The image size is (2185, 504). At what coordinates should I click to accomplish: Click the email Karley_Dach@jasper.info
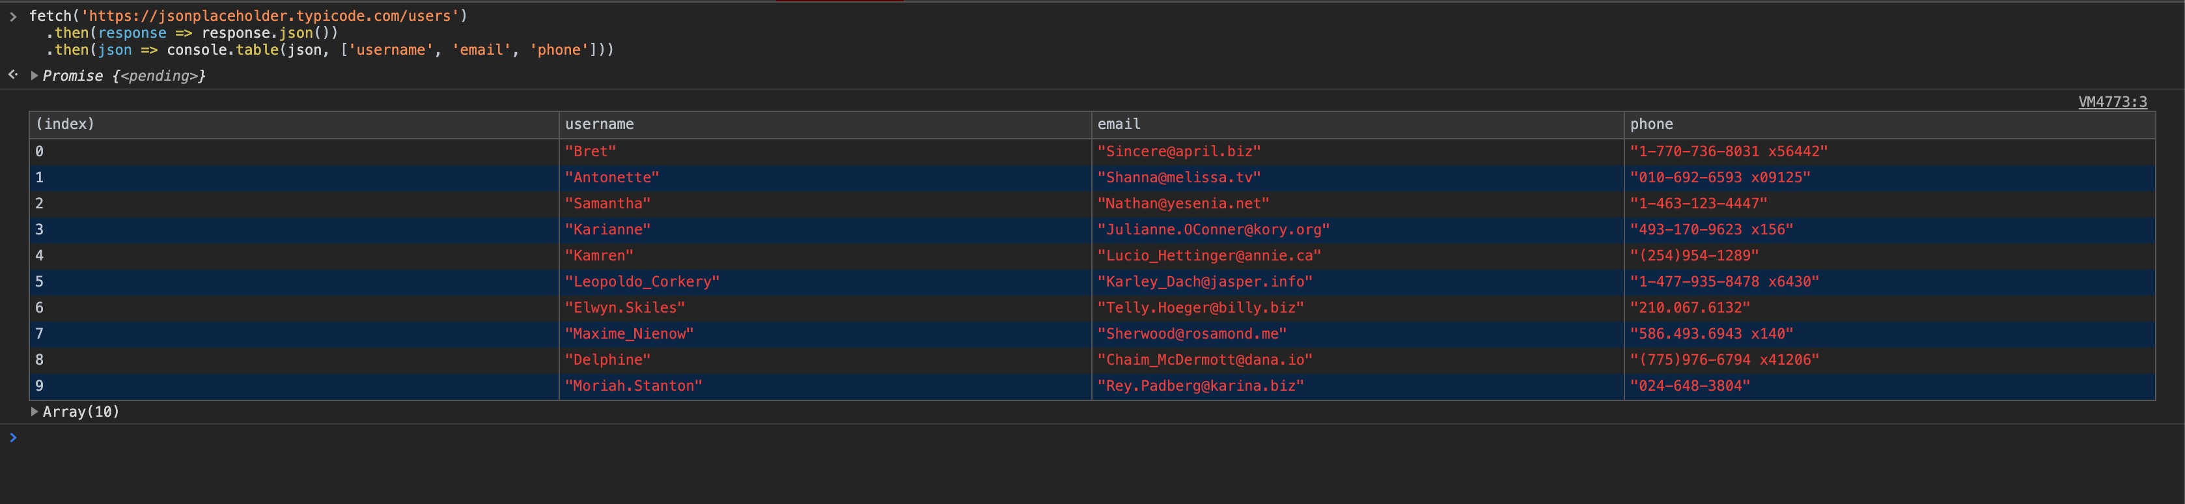[x=1205, y=282]
